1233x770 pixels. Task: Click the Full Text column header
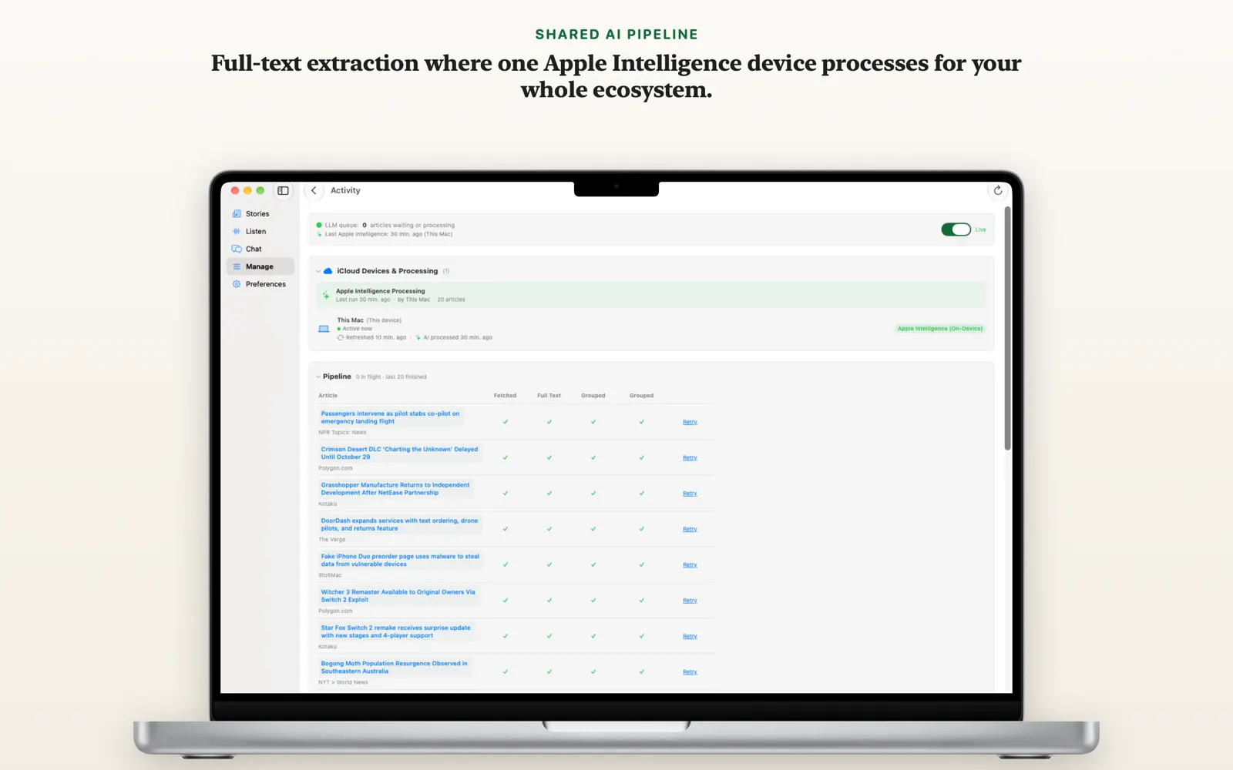pos(549,396)
